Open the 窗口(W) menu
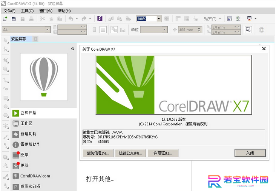 point(46,11)
